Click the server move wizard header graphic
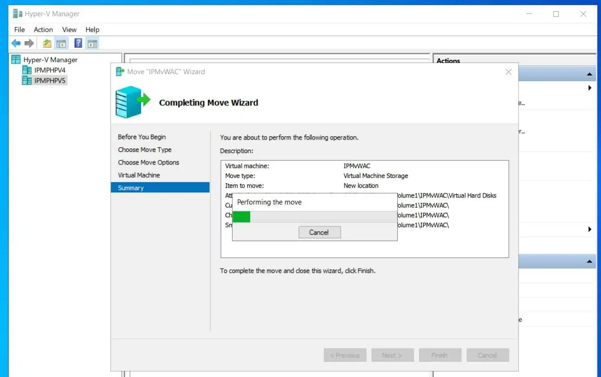The width and height of the screenshot is (601, 377). coord(133,102)
